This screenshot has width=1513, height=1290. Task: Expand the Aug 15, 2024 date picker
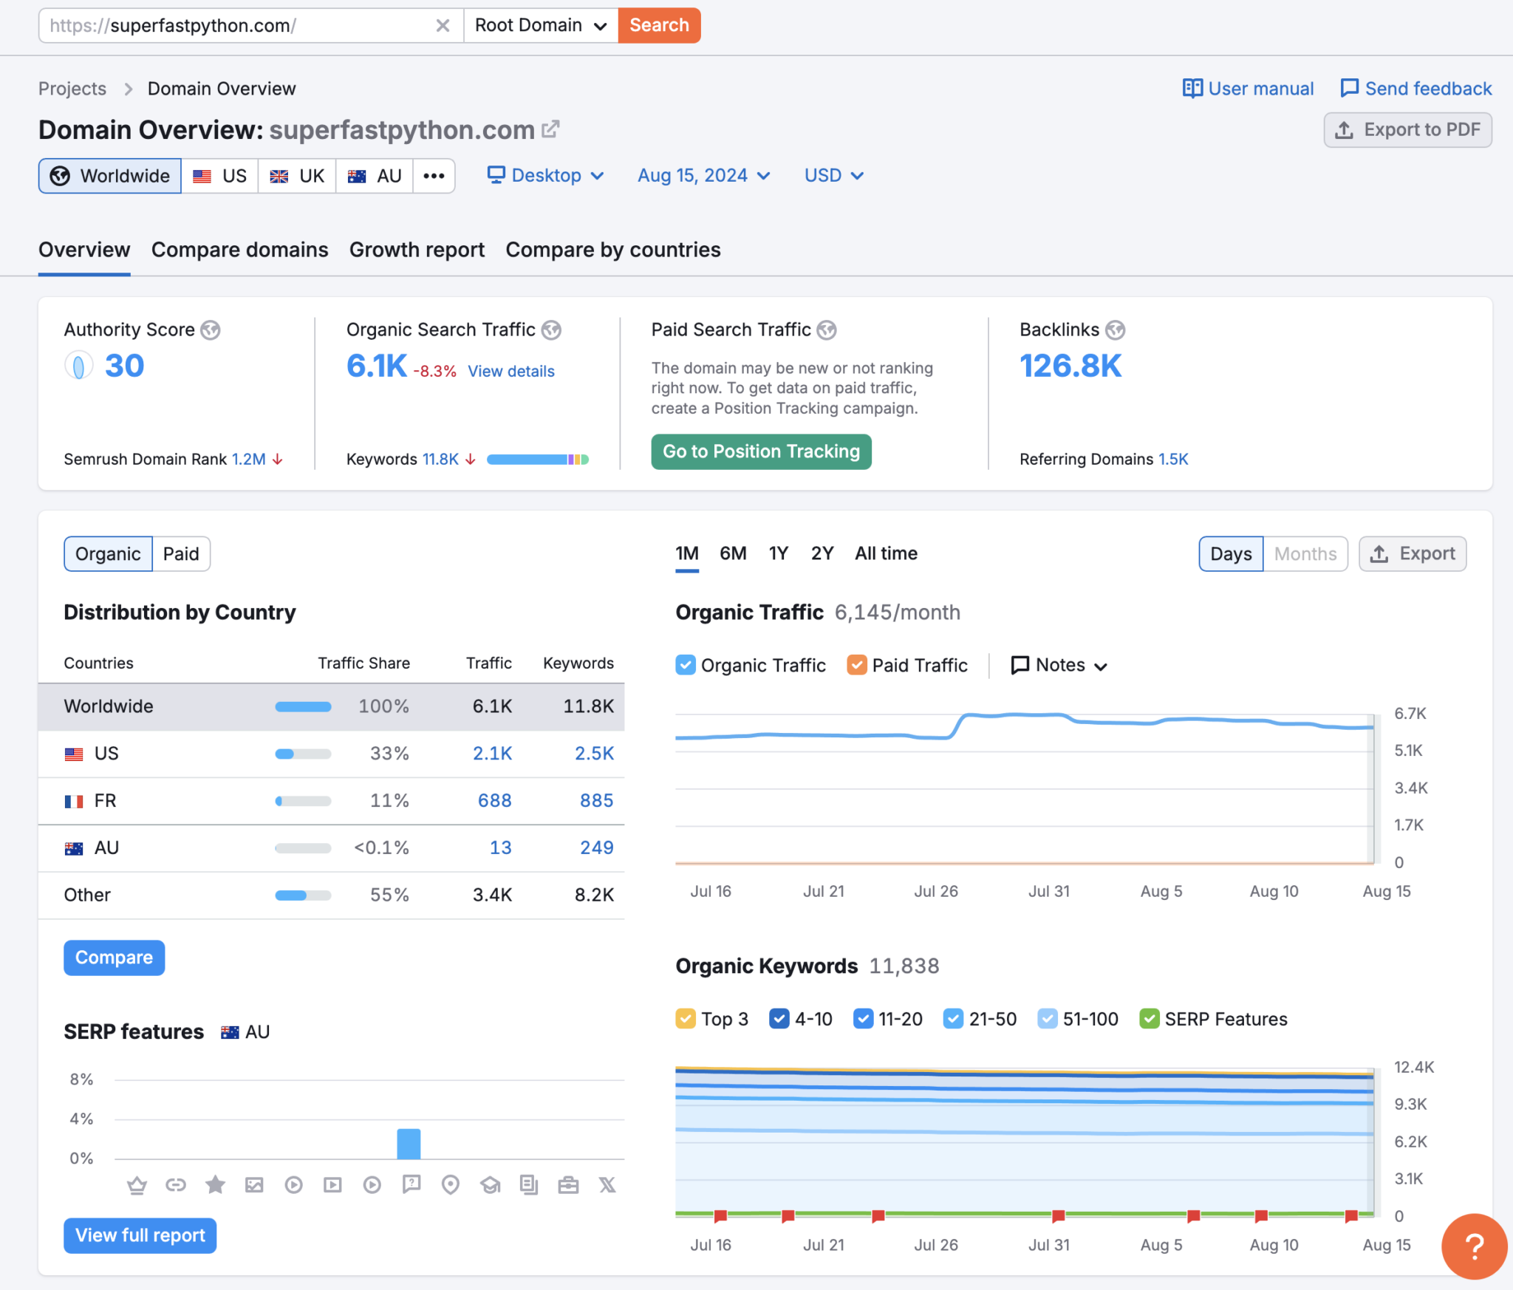703,176
